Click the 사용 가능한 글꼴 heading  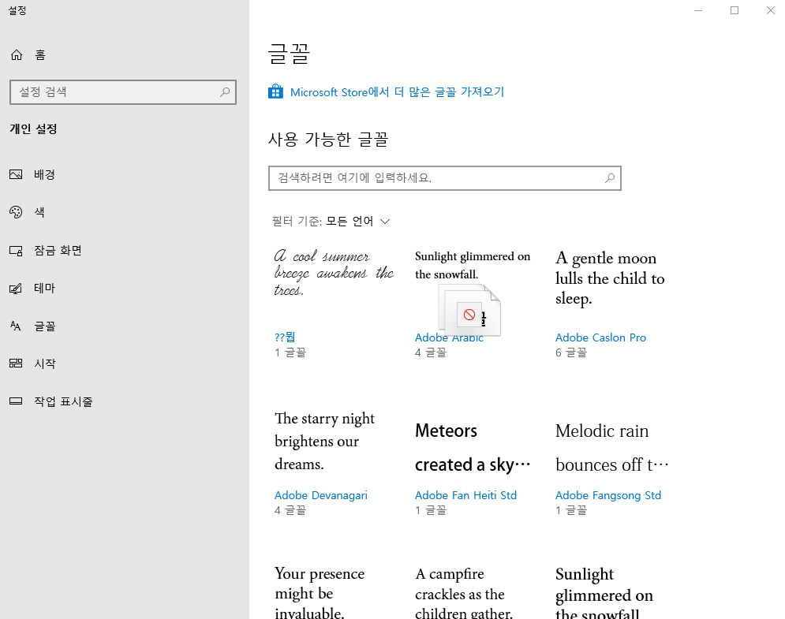click(x=328, y=139)
